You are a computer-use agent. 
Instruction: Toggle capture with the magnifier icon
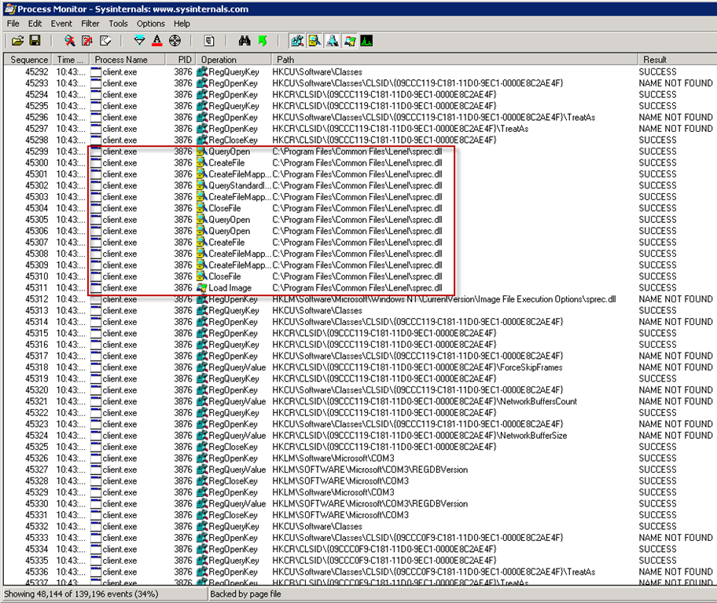pos(69,40)
